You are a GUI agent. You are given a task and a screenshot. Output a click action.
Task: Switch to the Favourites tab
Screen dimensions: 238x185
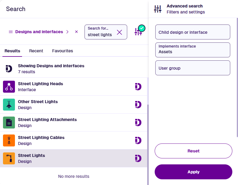pos(62,51)
